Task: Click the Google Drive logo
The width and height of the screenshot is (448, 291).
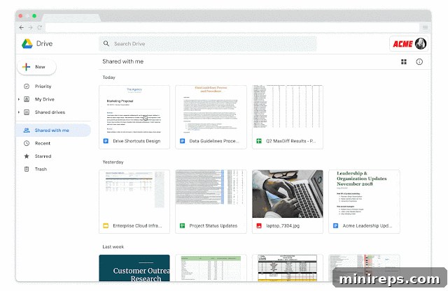Action: click(27, 43)
